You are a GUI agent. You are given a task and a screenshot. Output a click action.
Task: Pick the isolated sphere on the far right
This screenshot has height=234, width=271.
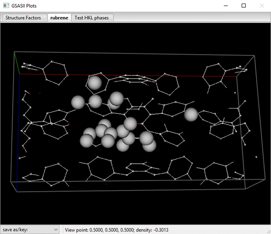191,115
